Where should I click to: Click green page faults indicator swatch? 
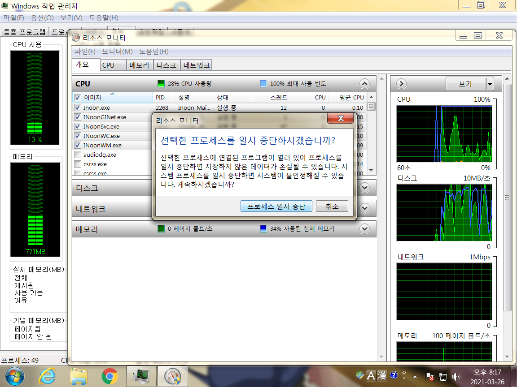click(x=161, y=229)
